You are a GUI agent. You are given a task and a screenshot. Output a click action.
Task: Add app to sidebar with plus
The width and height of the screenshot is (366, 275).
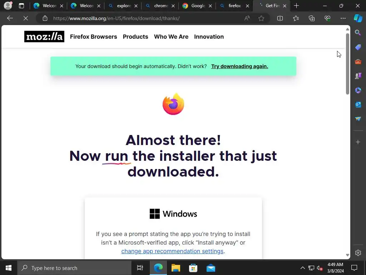pos(358,142)
